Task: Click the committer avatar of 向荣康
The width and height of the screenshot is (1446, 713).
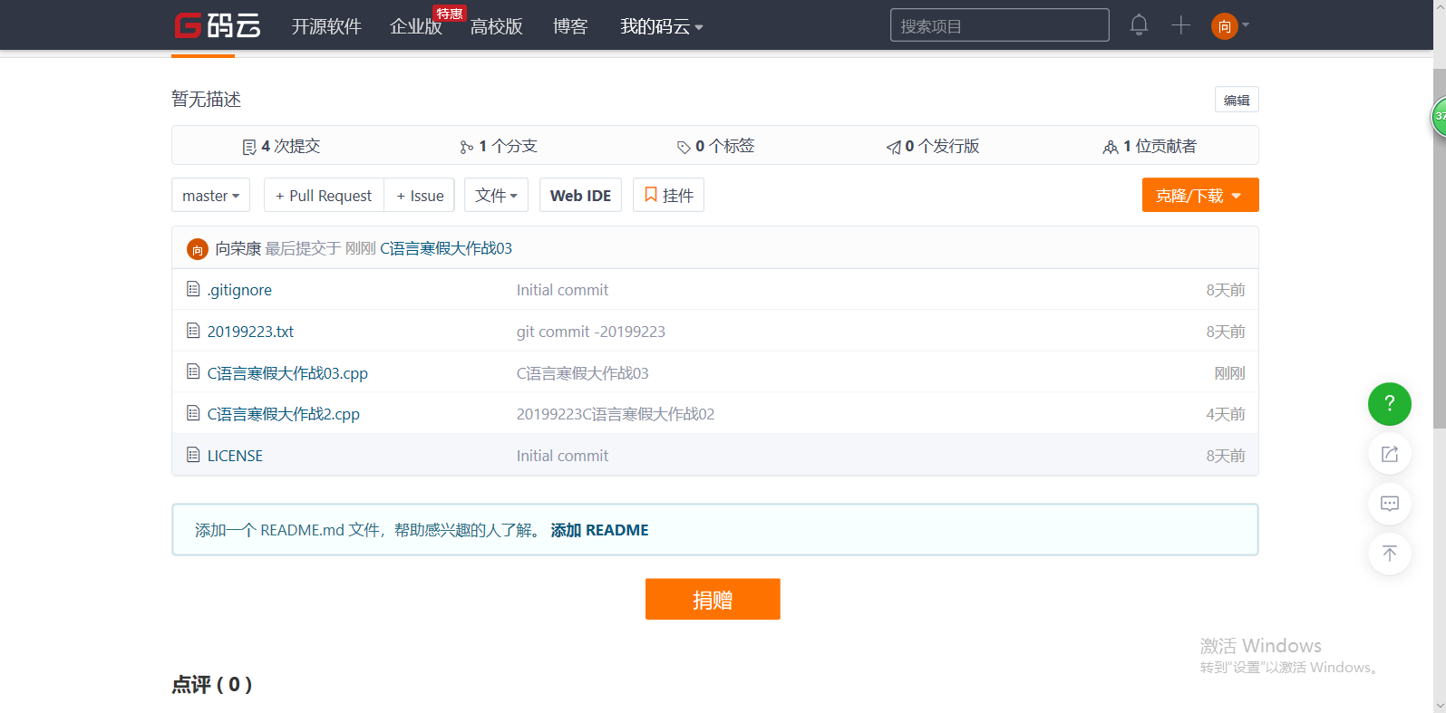Action: coord(198,249)
